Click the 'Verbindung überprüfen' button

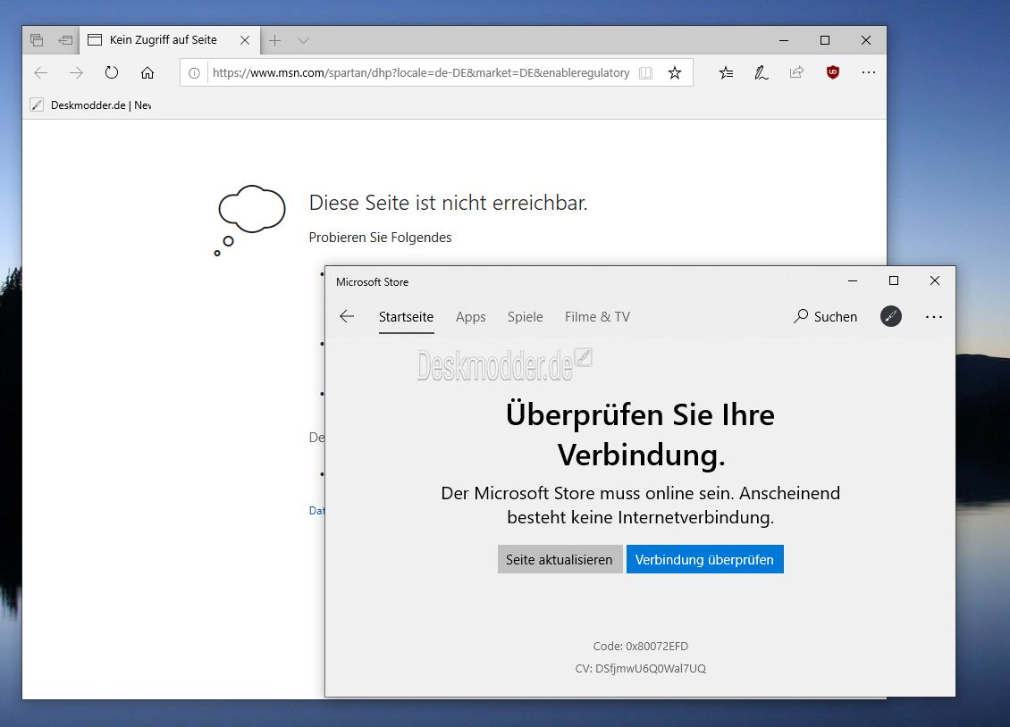tap(704, 559)
